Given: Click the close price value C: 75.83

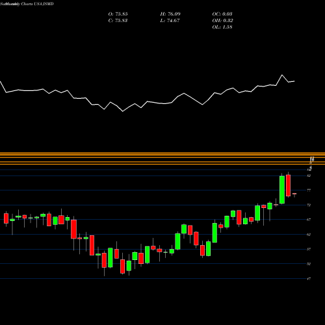Looking at the screenshot, I should (x=118, y=21).
